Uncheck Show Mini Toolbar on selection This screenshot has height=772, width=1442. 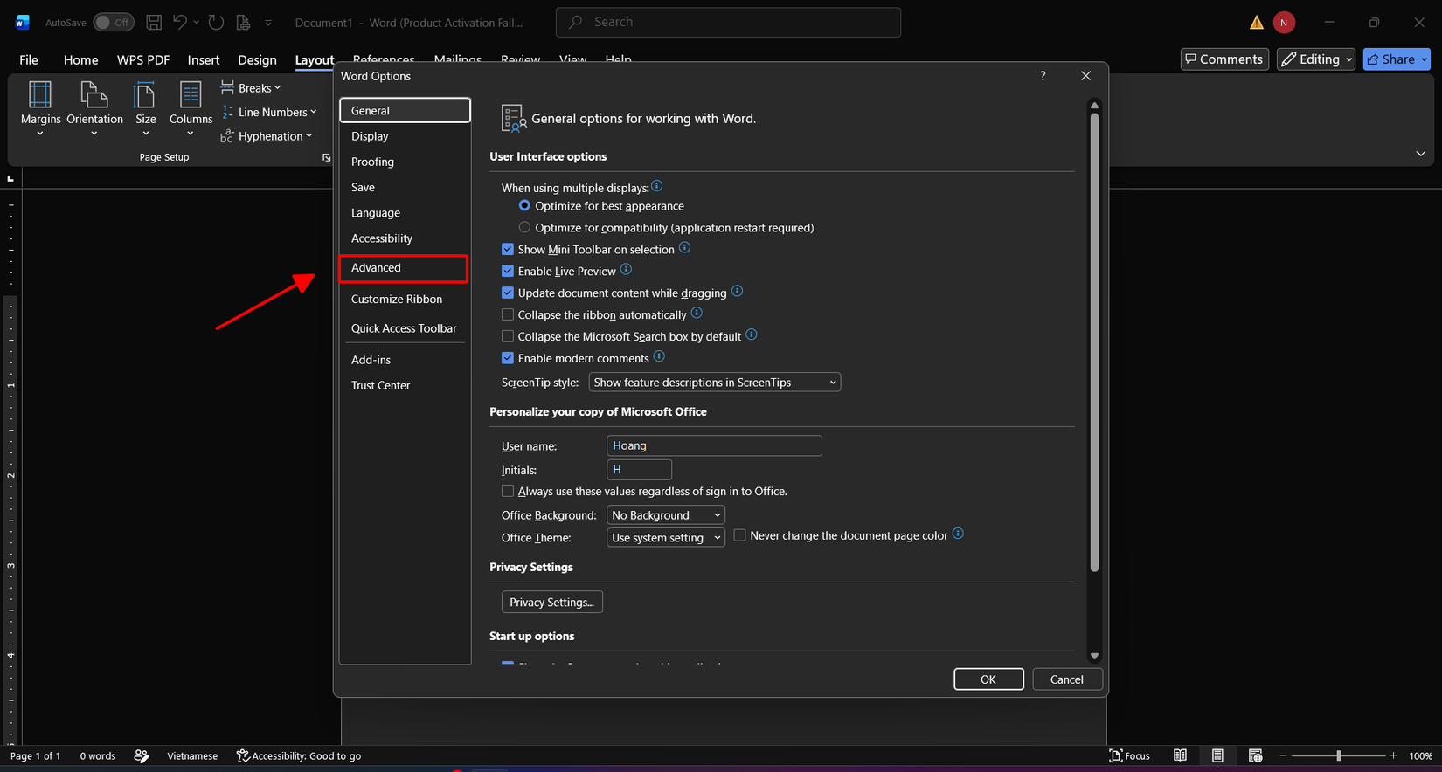click(508, 249)
